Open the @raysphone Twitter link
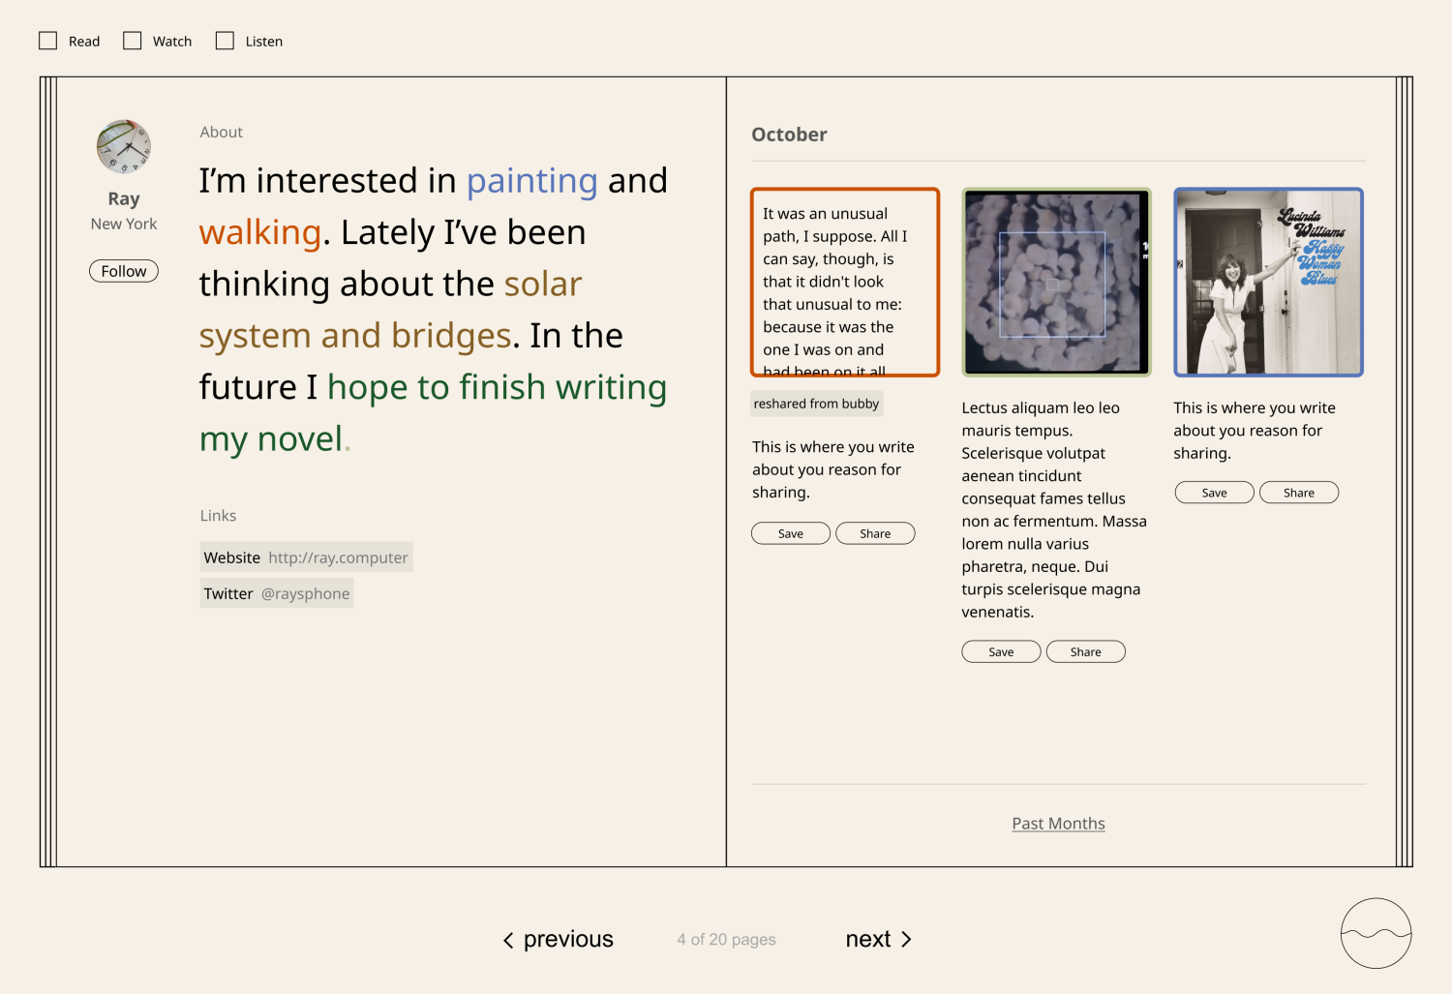The image size is (1452, 994). (x=305, y=593)
